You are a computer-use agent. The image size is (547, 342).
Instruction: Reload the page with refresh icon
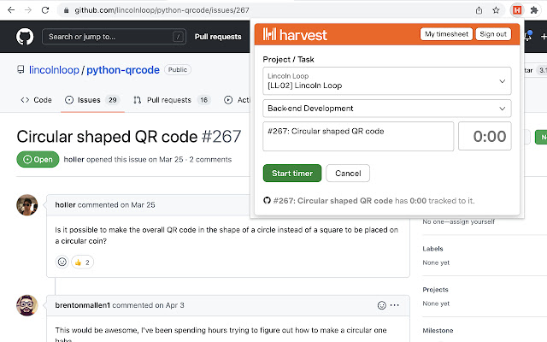click(x=45, y=10)
